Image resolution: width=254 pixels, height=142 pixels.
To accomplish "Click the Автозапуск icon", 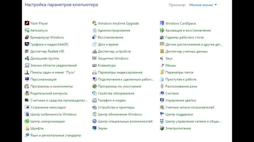I will click(x=27, y=30).
